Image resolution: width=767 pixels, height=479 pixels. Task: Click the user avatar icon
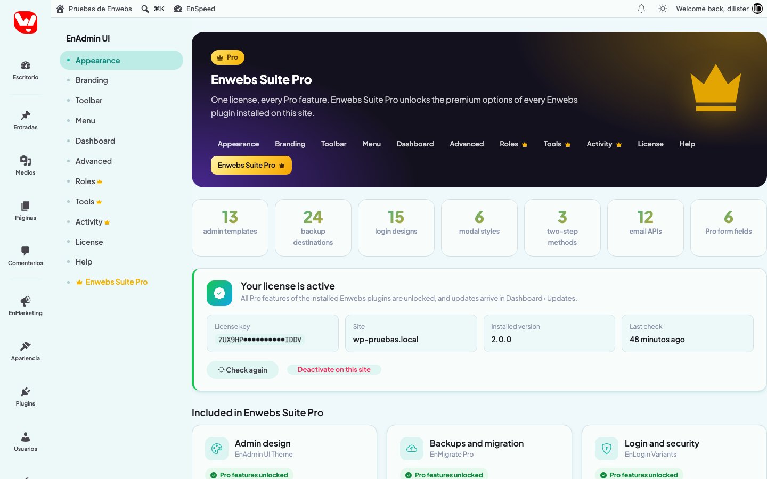click(757, 9)
